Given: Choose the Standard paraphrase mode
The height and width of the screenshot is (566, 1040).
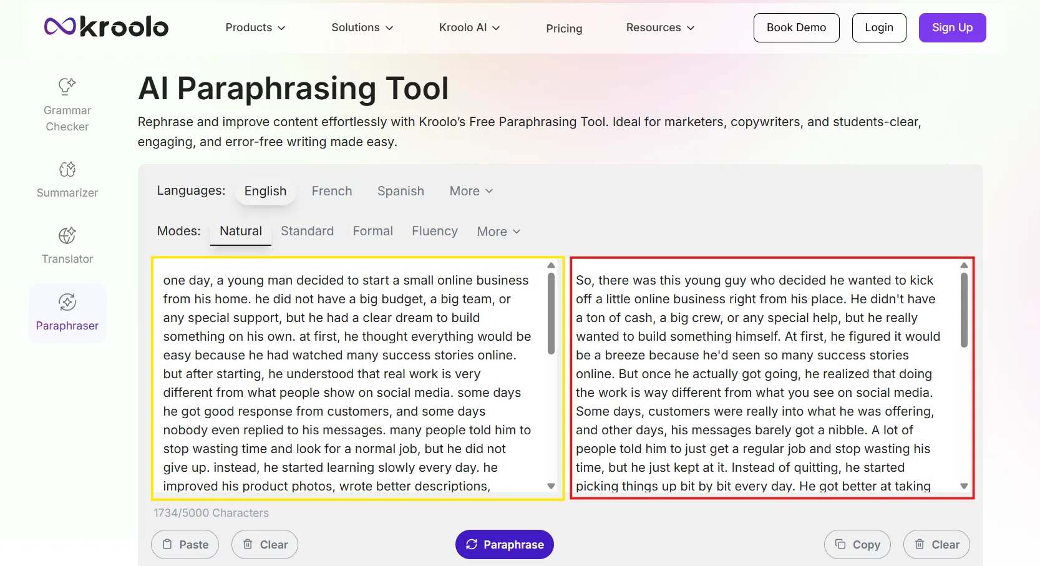Looking at the screenshot, I should (307, 231).
